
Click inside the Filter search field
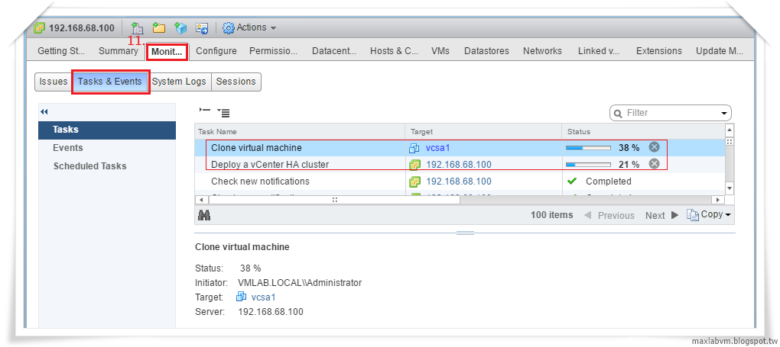pyautogui.click(x=671, y=113)
